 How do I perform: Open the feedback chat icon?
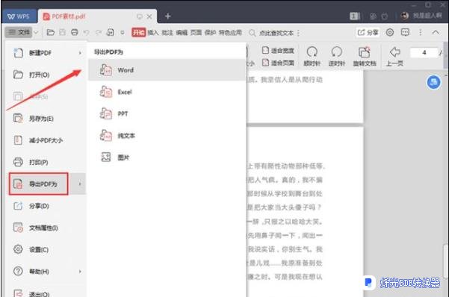405,32
